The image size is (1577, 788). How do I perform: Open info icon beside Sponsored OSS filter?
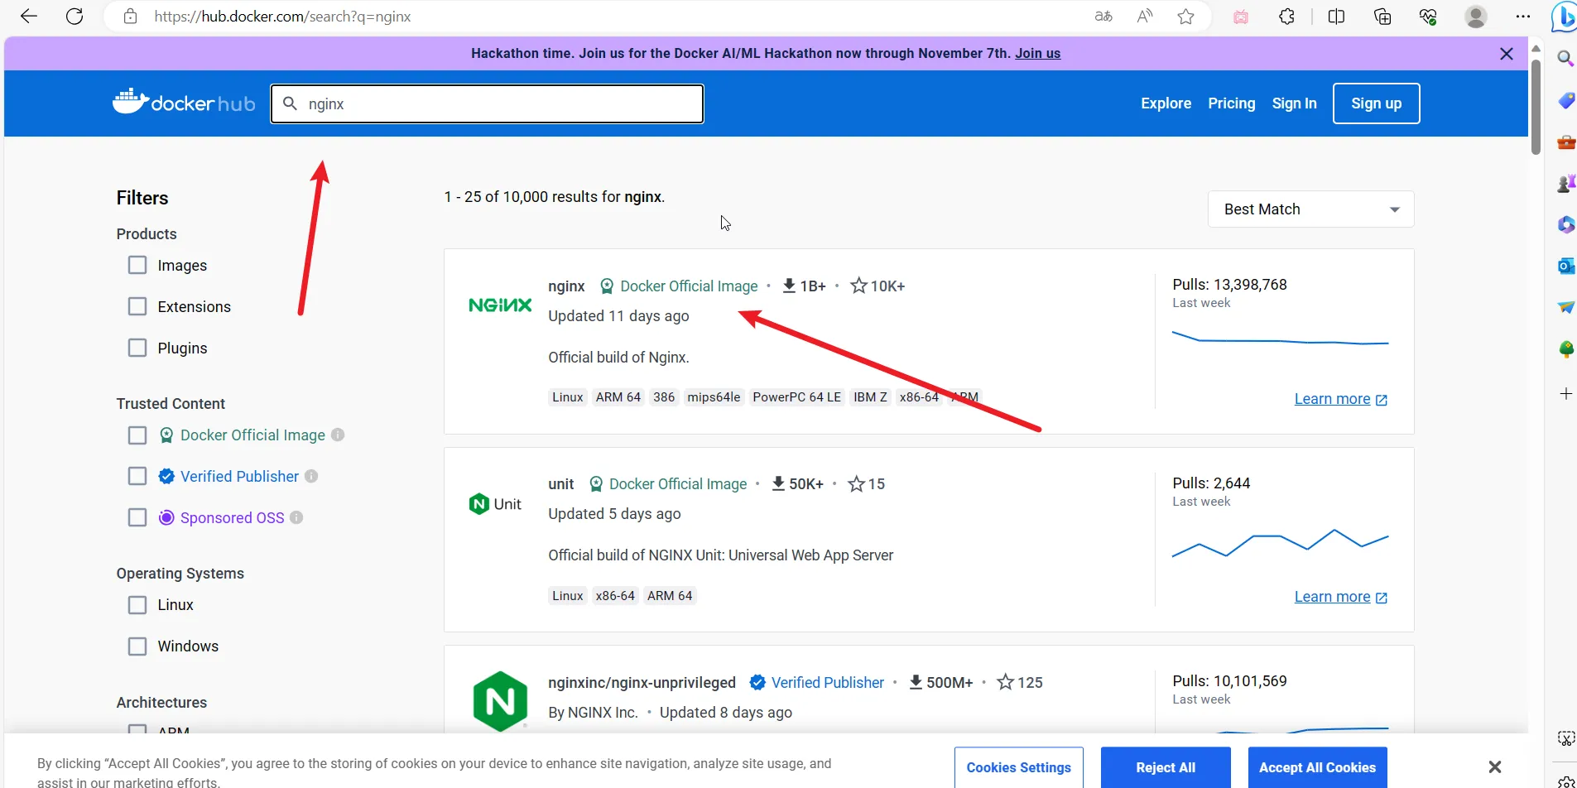click(x=296, y=517)
